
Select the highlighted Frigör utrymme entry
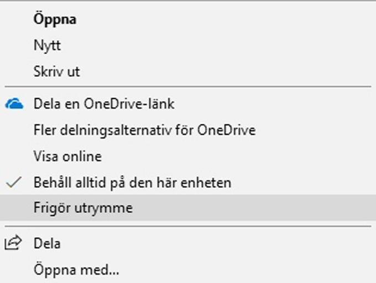188,208
